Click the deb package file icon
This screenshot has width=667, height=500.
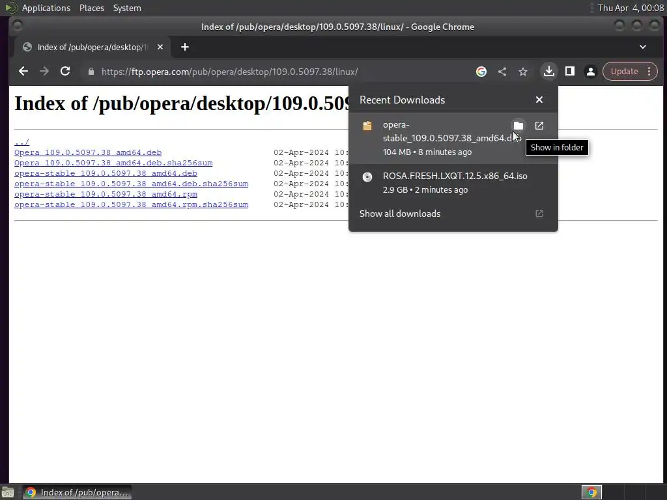[367, 126]
